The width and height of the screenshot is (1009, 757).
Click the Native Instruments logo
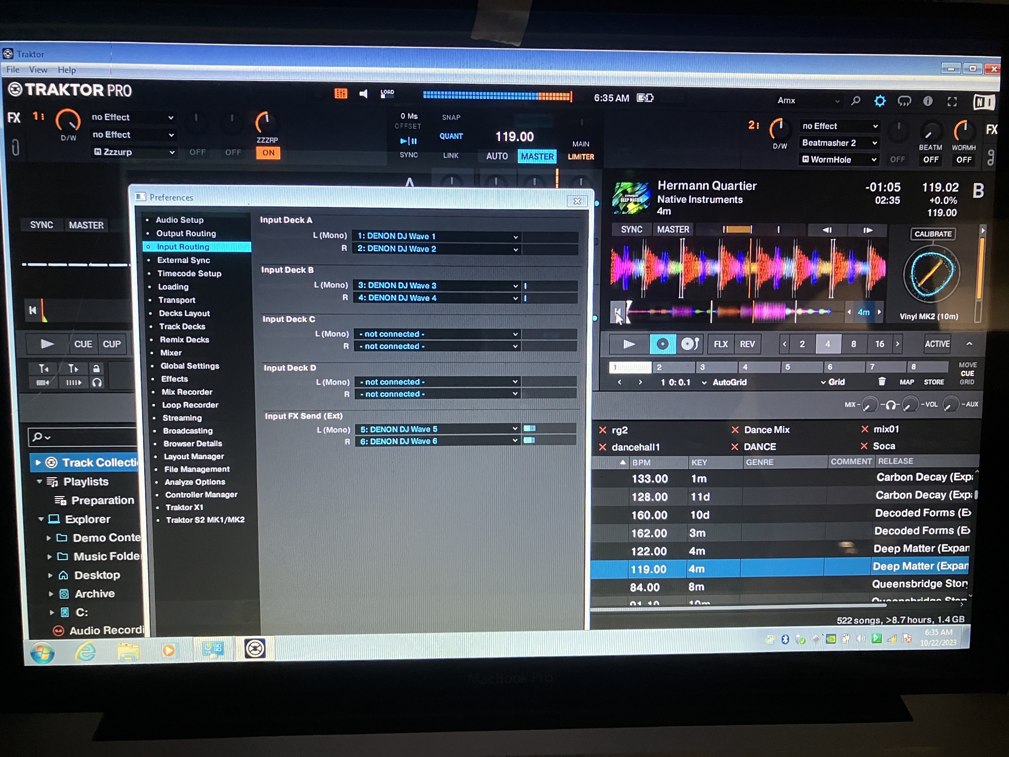click(983, 103)
